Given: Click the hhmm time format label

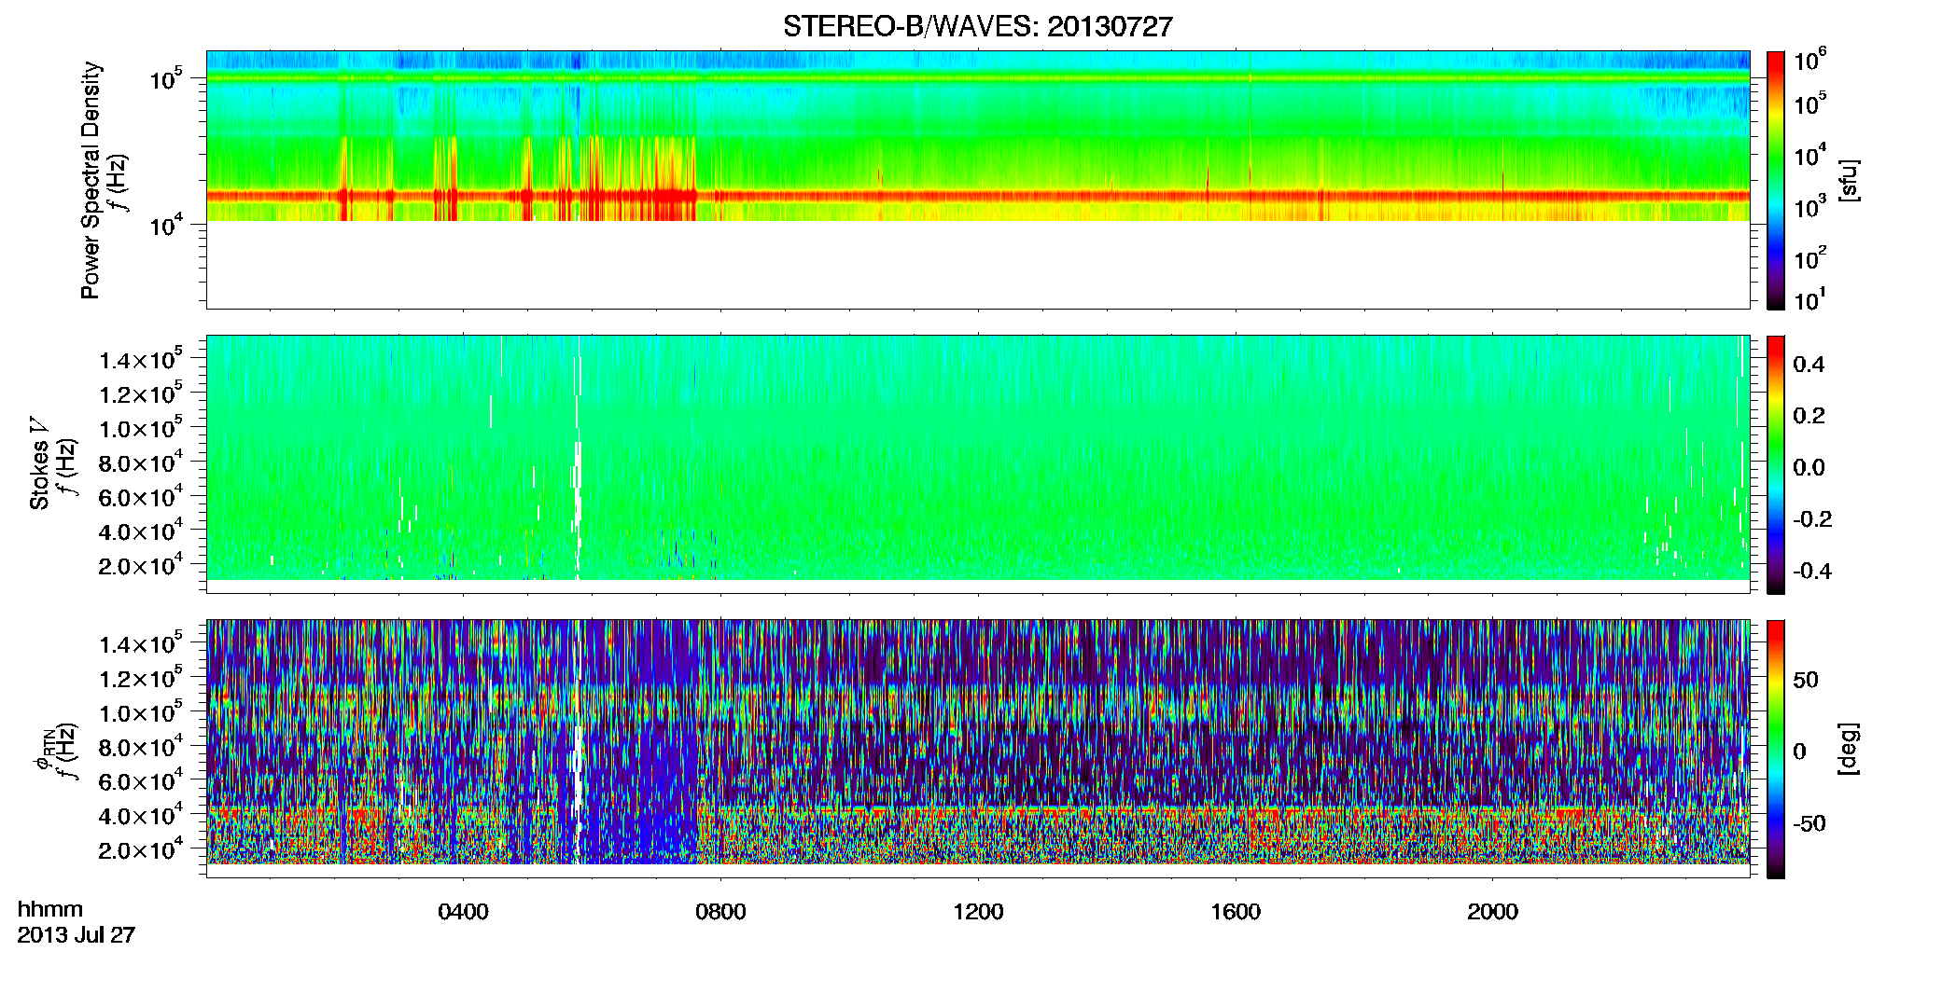Looking at the screenshot, I should (x=50, y=909).
